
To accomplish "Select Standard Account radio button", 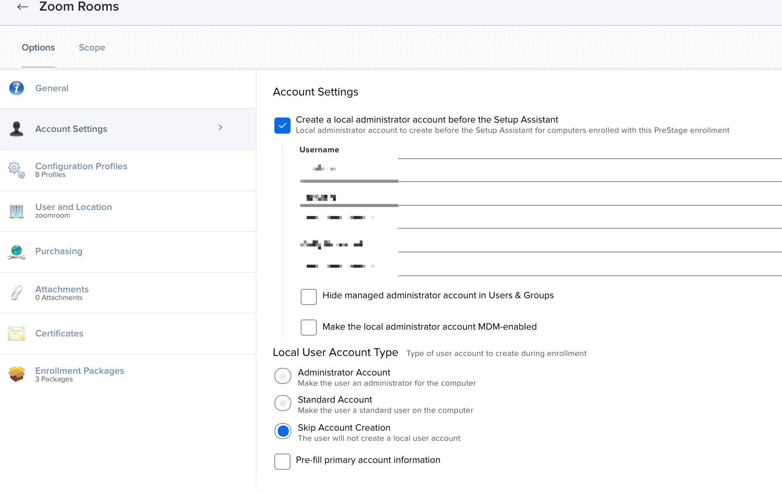I will pyautogui.click(x=283, y=403).
